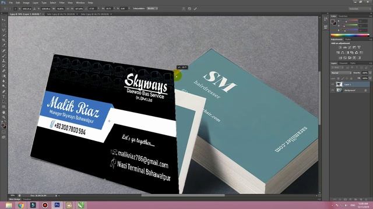Select the Crop tool
This screenshot has height=209, width=373.
click(3, 40)
